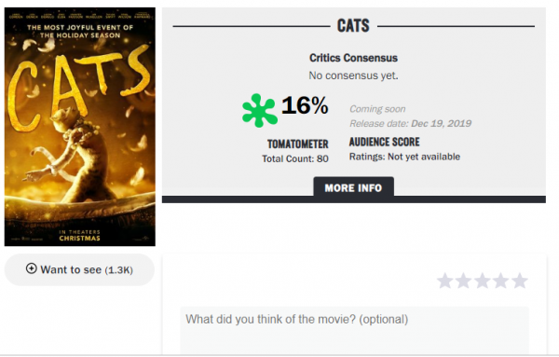Rate the movie two stars

pos(463,281)
